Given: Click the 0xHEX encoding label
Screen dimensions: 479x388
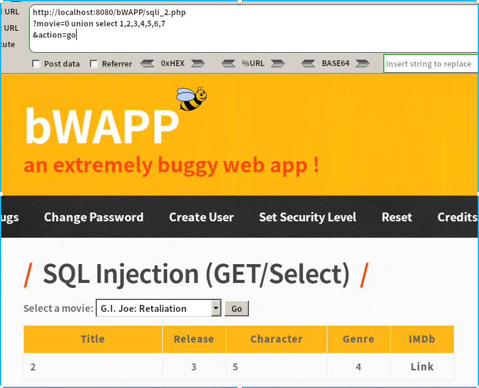Looking at the screenshot, I should 173,64.
